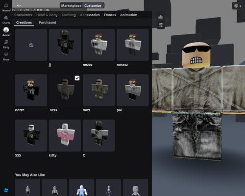Open the blue character suggestion
This screenshot has width=245, height=196.
click(x=81, y=187)
